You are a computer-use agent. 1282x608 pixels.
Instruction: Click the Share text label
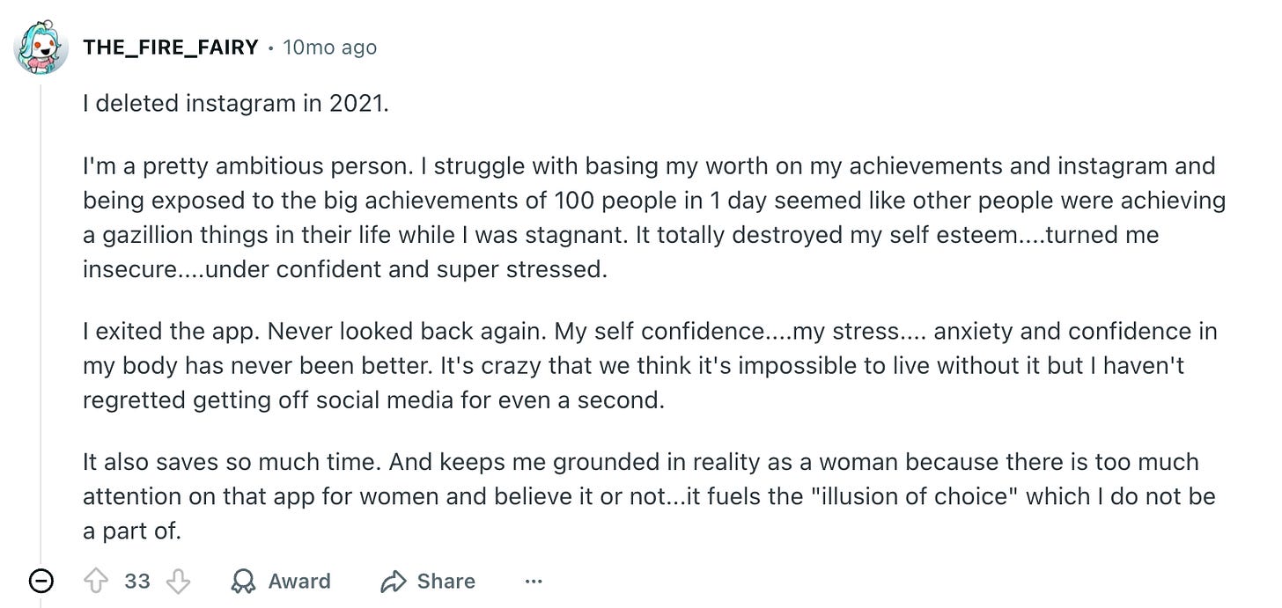tap(446, 581)
